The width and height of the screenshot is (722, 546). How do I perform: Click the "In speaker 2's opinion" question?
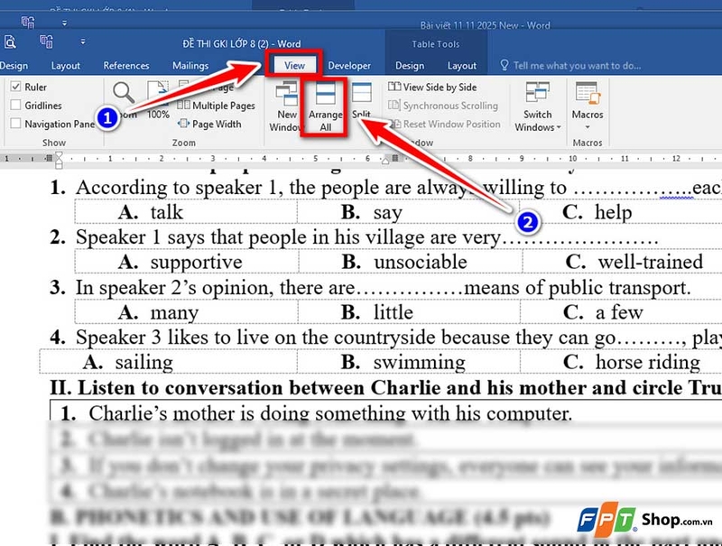click(384, 287)
